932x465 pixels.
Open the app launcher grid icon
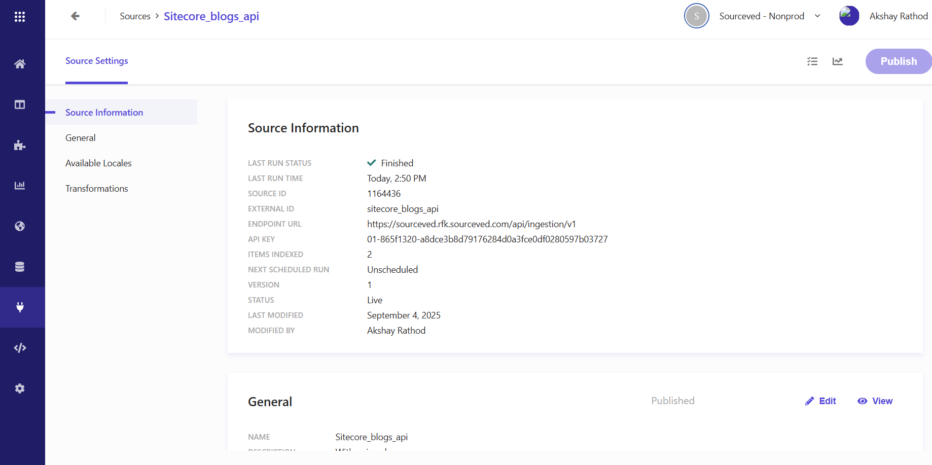(x=20, y=17)
